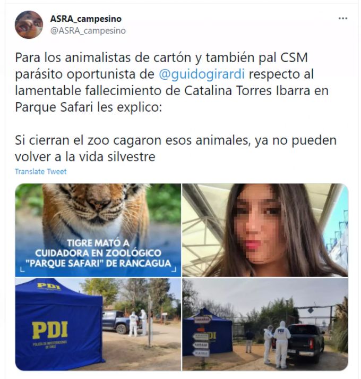Open the blurred-face selfie photo

tap(265, 230)
